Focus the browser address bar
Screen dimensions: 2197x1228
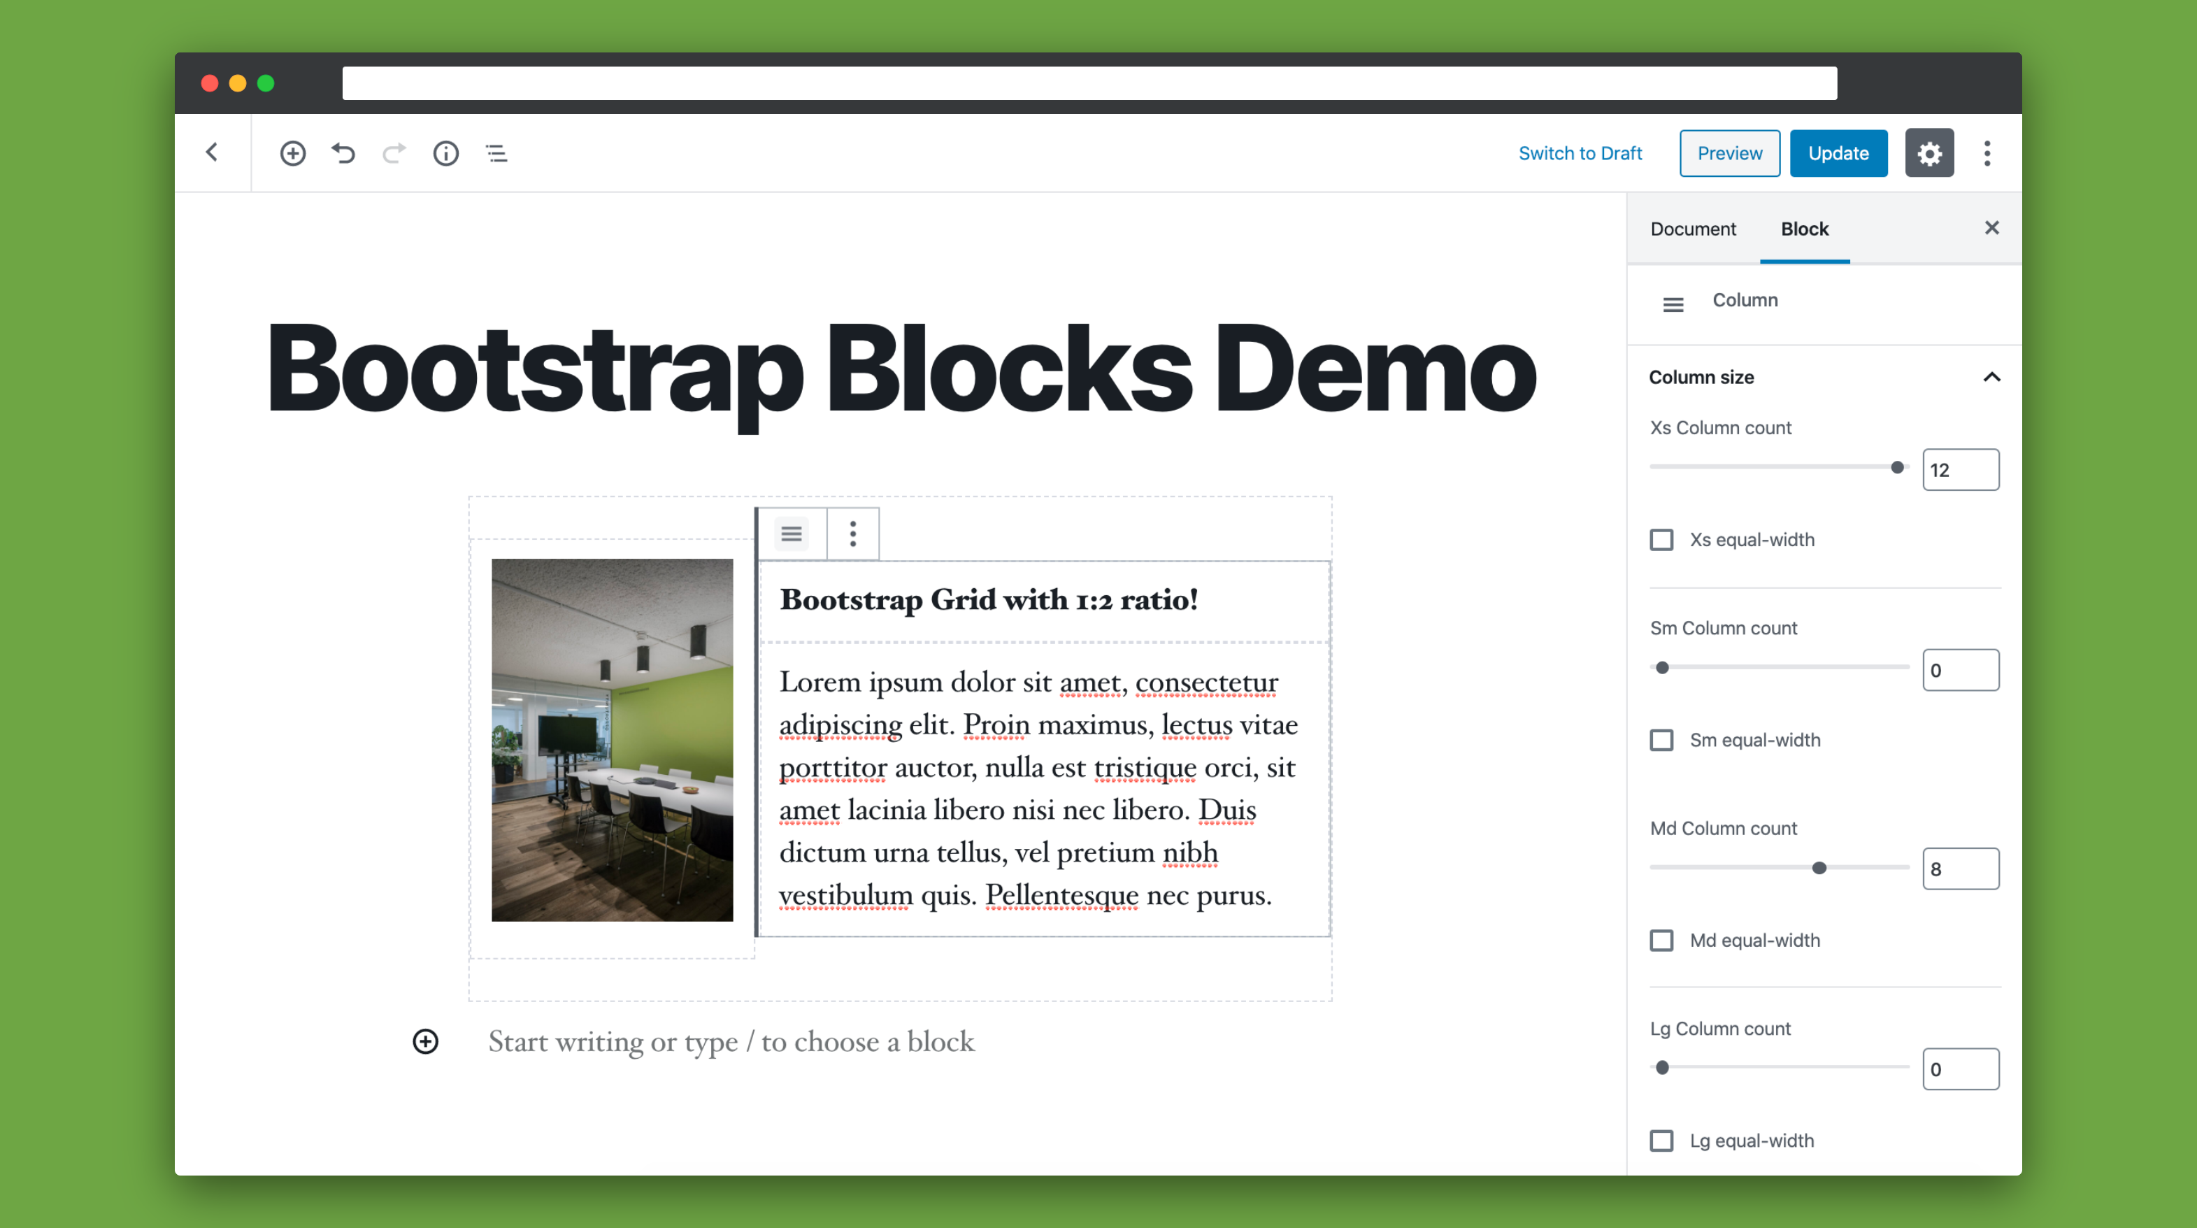[1090, 84]
